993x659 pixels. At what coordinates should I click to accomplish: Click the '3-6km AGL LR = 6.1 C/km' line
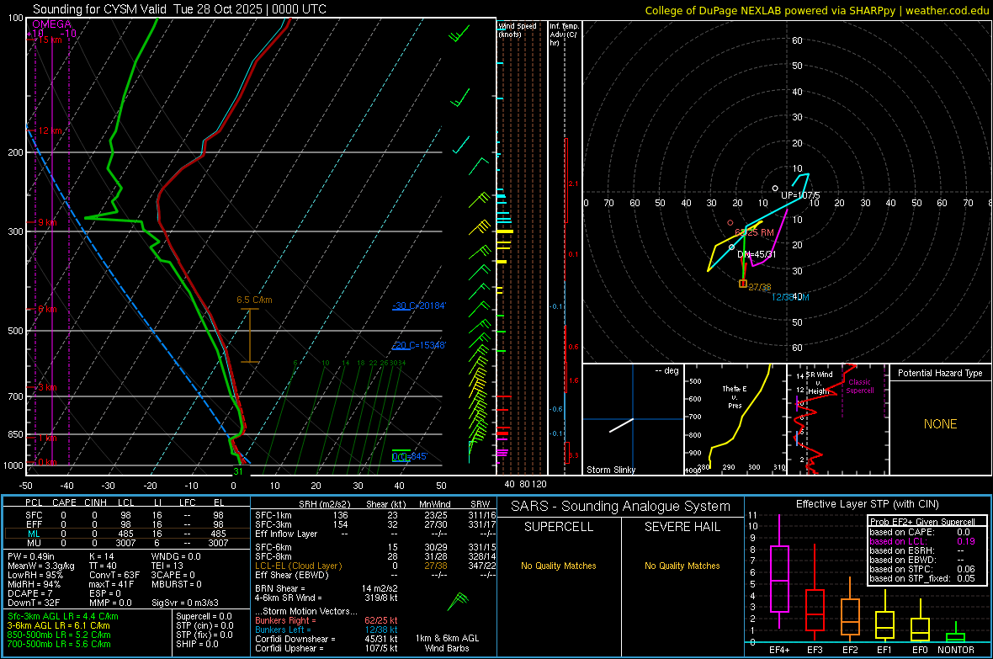[59, 625]
